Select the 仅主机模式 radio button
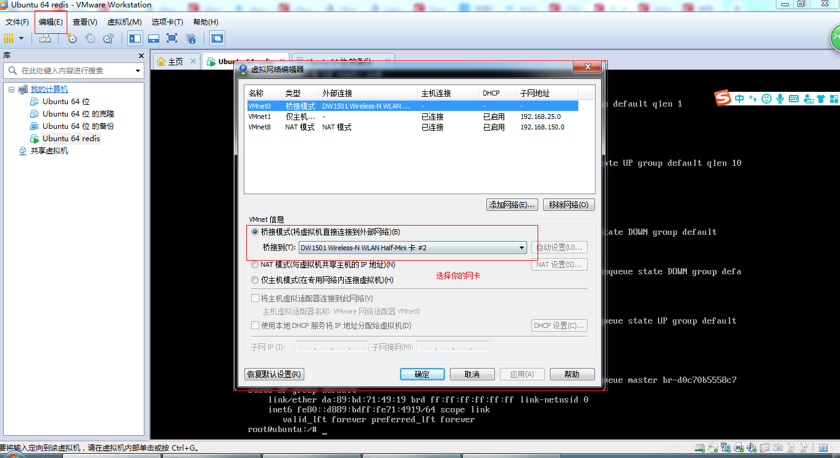Screen dimensions: 840x458 coord(255,280)
